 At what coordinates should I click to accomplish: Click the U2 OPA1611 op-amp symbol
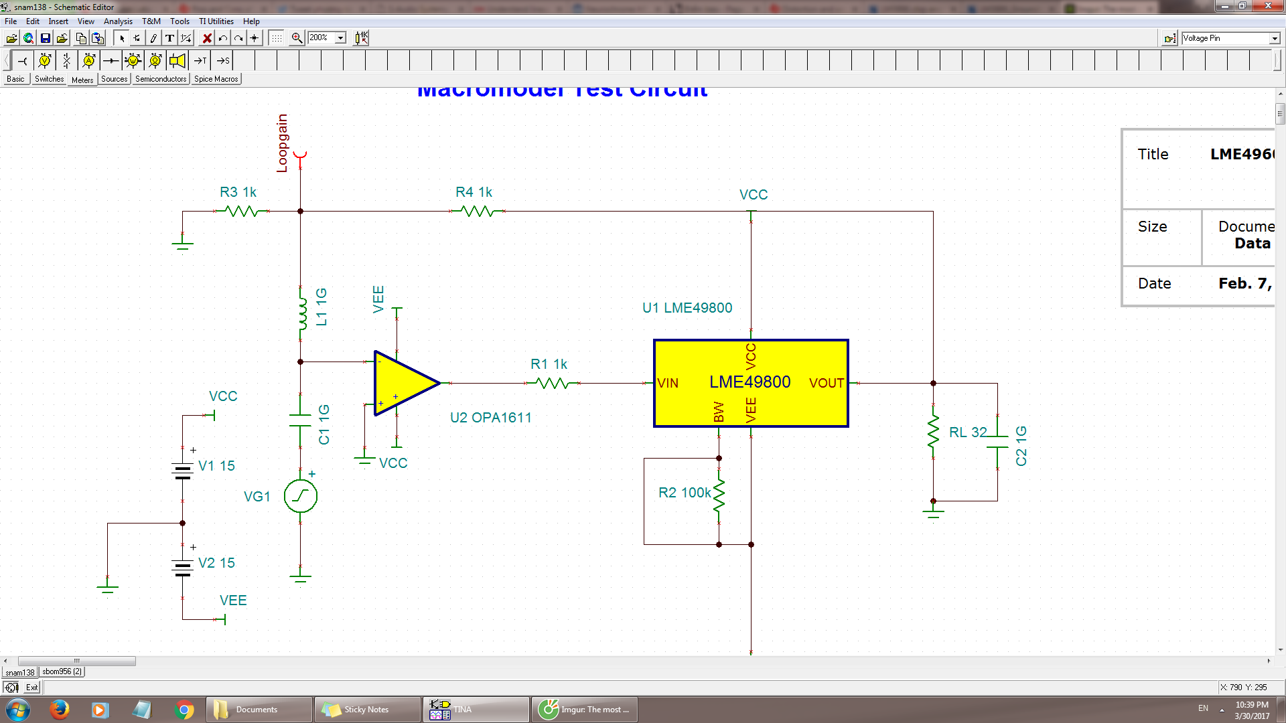pyautogui.click(x=407, y=384)
